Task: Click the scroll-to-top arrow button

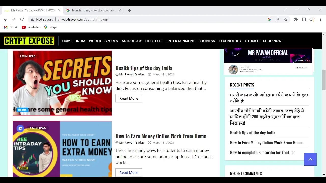Action: click(310, 159)
